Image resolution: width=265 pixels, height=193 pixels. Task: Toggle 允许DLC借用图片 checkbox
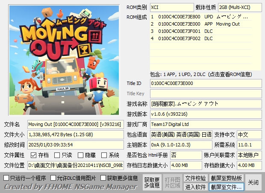(53, 178)
